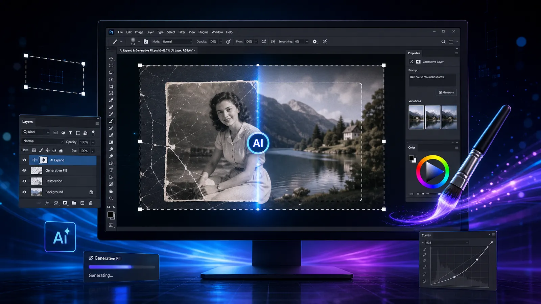541x304 pixels.
Task: Create a new layer icon in Layers panel
Action: pyautogui.click(x=82, y=203)
